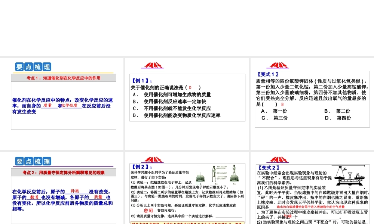
Task: Click option B 第二份
Action: [337, 111]
